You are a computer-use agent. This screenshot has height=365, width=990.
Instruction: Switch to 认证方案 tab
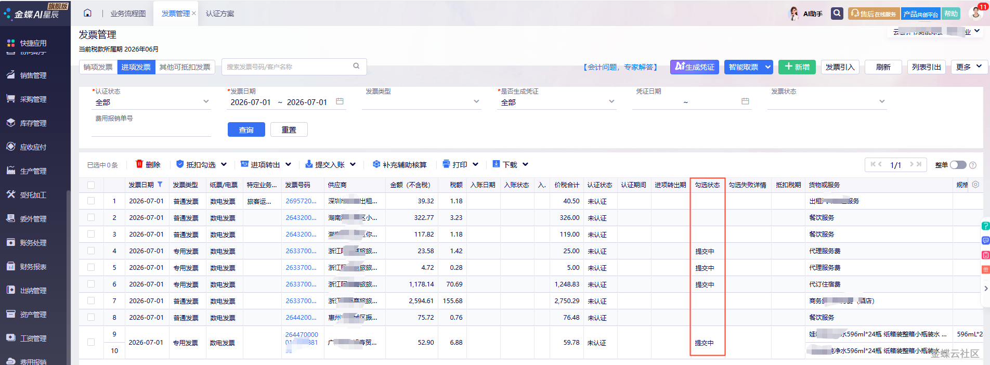click(x=220, y=14)
